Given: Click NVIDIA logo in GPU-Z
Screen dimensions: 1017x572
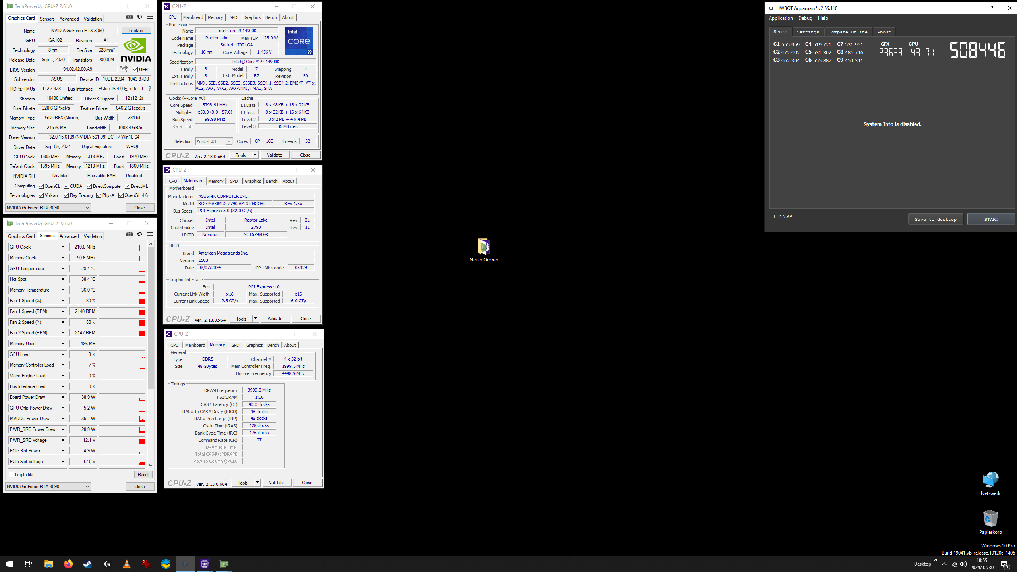Looking at the screenshot, I should coord(136,50).
